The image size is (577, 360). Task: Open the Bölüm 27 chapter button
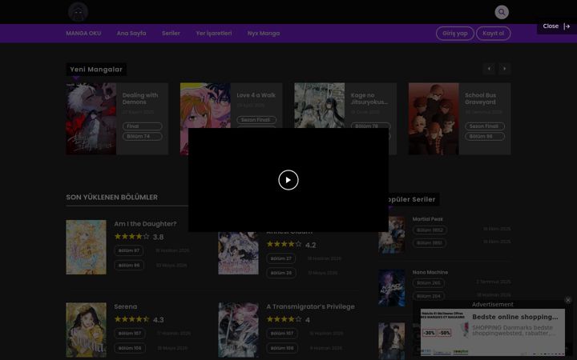[281, 258]
